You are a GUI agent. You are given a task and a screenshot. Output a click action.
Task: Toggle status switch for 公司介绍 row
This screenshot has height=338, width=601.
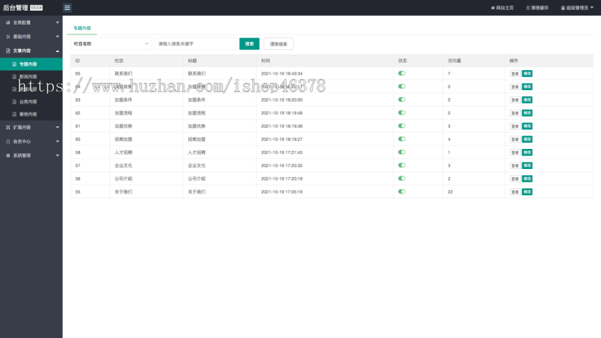402,178
